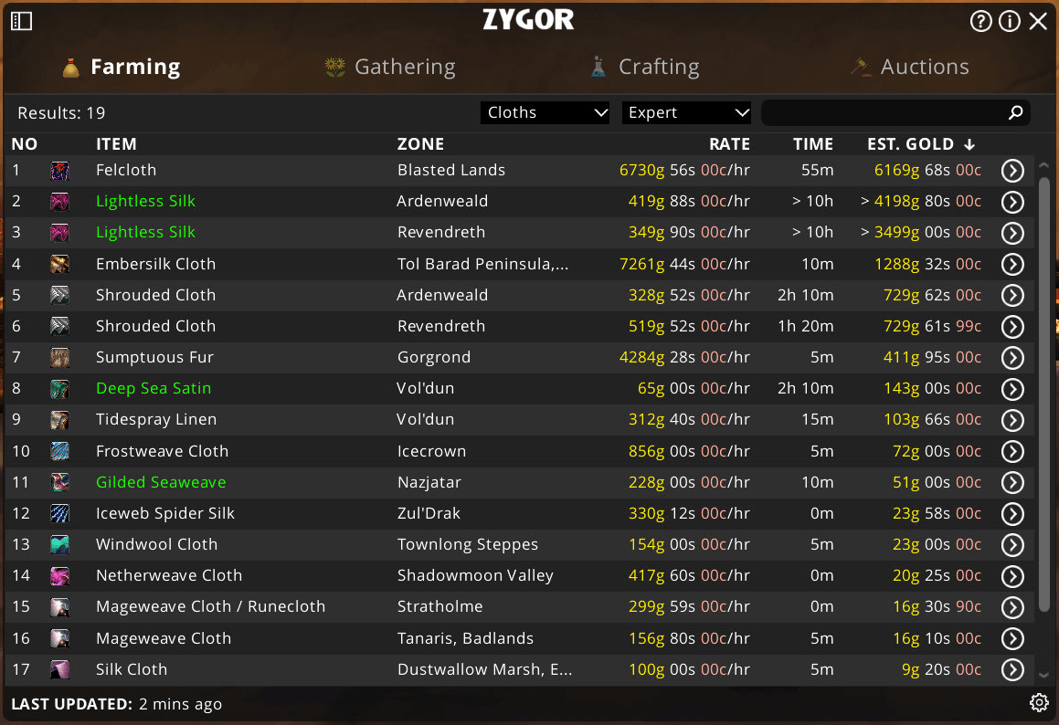Open details arrow for Mageweave Cloth Tanaris

(x=1012, y=638)
